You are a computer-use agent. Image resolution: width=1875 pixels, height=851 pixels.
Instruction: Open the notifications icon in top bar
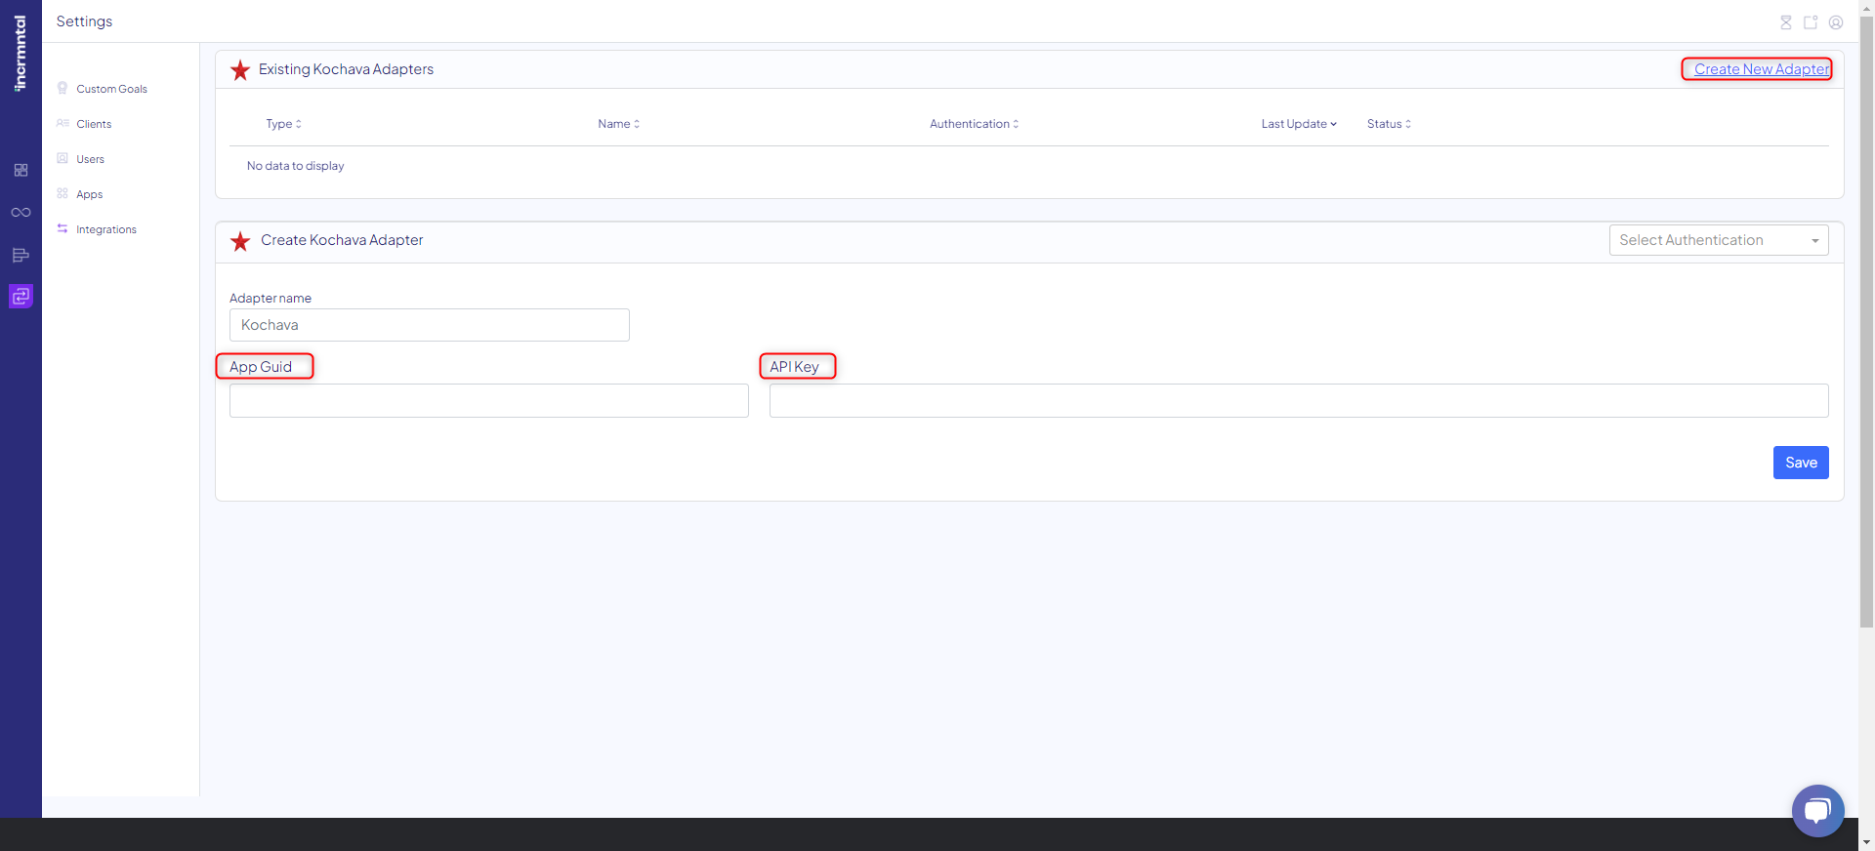(x=1811, y=22)
